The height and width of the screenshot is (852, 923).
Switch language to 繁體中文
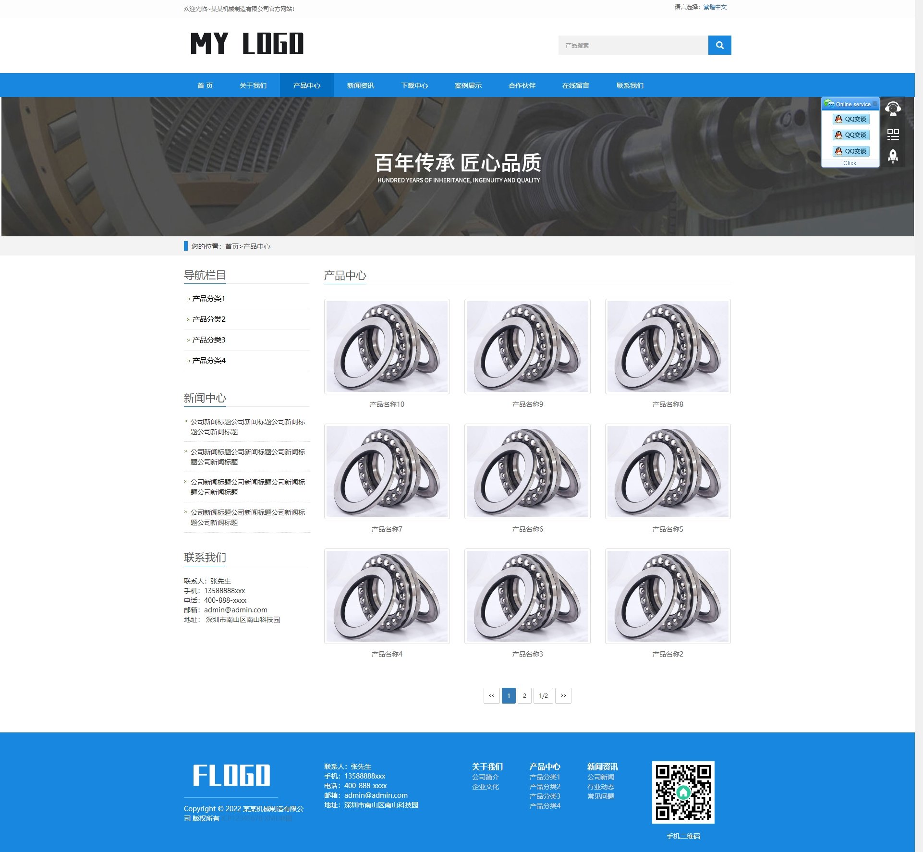coord(715,7)
